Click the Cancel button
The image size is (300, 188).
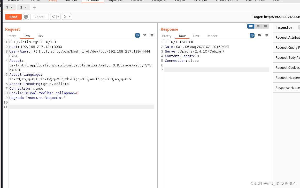coord(40,17)
